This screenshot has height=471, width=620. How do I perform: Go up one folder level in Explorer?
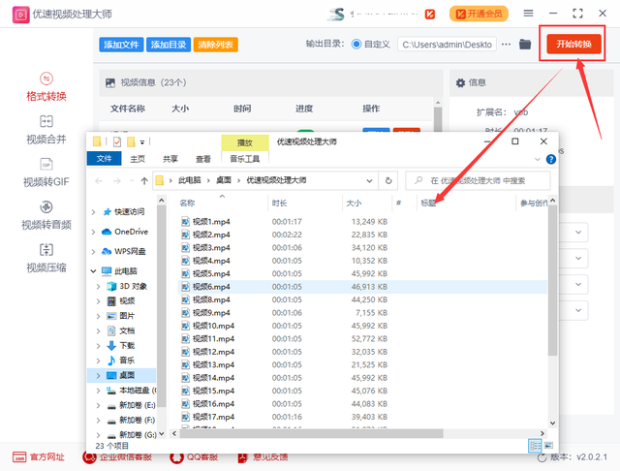pyautogui.click(x=144, y=181)
